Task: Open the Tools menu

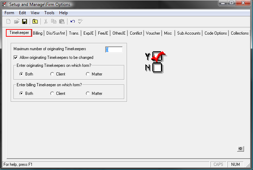Action: click(x=49, y=13)
